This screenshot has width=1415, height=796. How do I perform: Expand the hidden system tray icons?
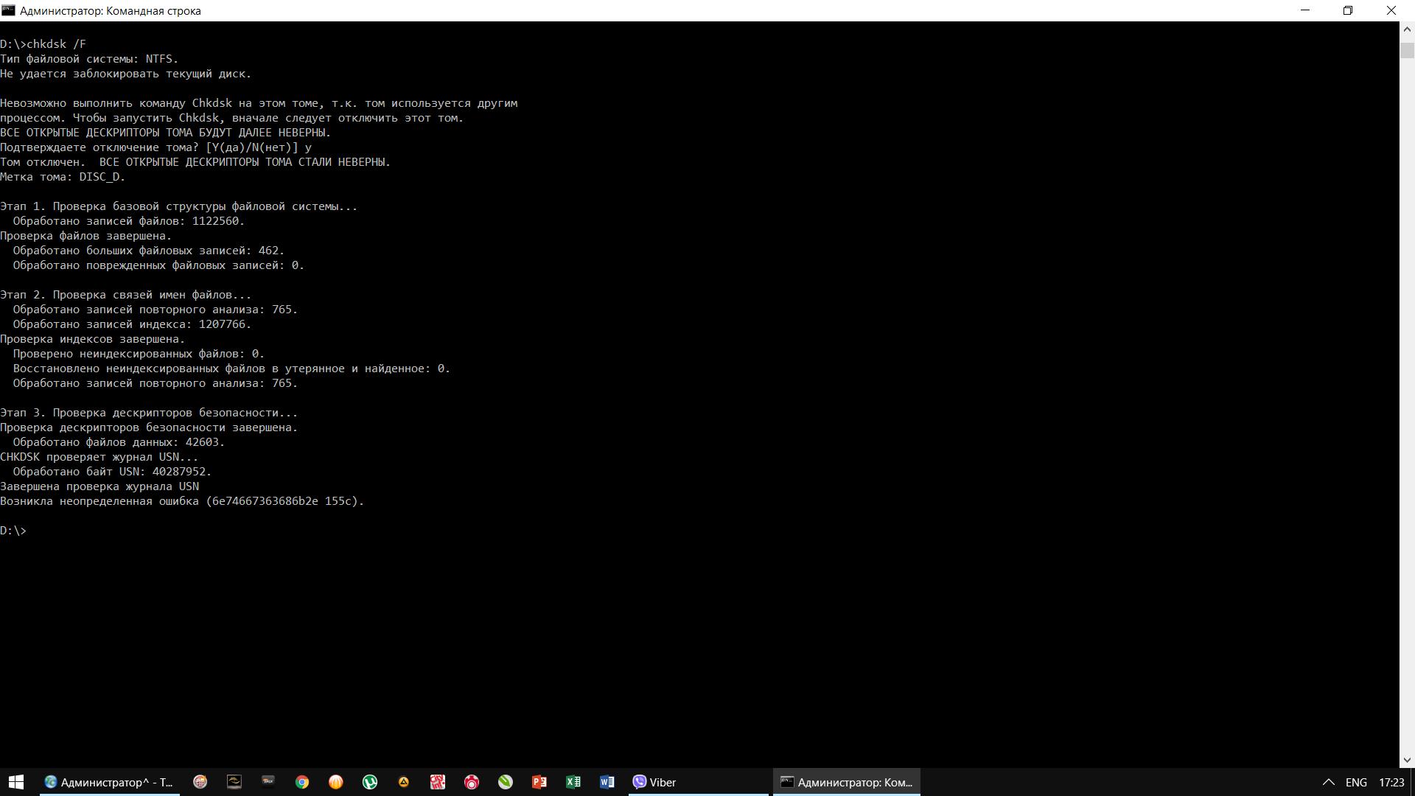pyautogui.click(x=1329, y=782)
